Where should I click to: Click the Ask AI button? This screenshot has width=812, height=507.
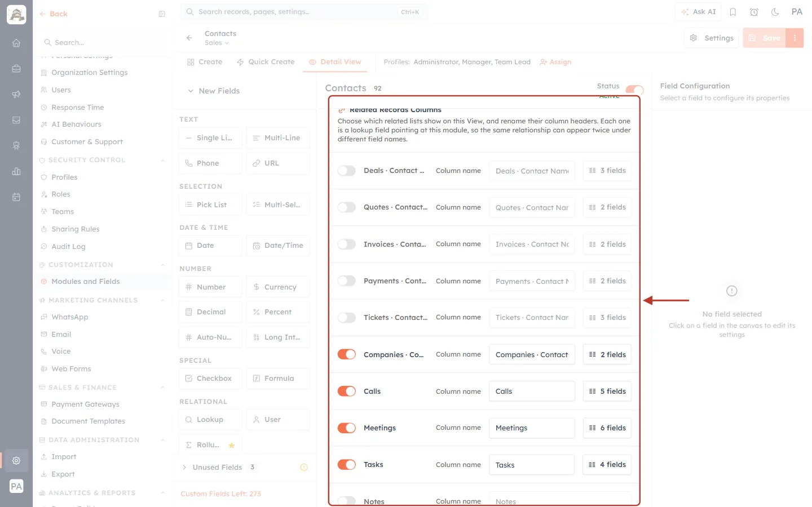pos(698,12)
